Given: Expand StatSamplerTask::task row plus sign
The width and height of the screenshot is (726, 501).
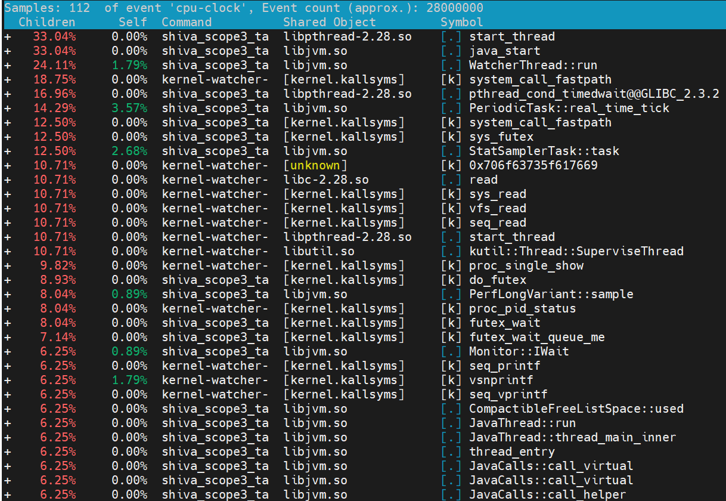Looking at the screenshot, I should pyautogui.click(x=7, y=151).
